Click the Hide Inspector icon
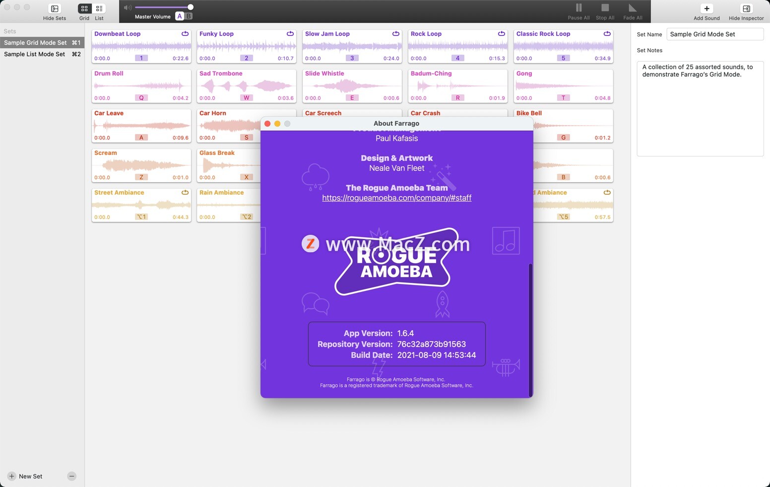The image size is (770, 487). pos(746,8)
